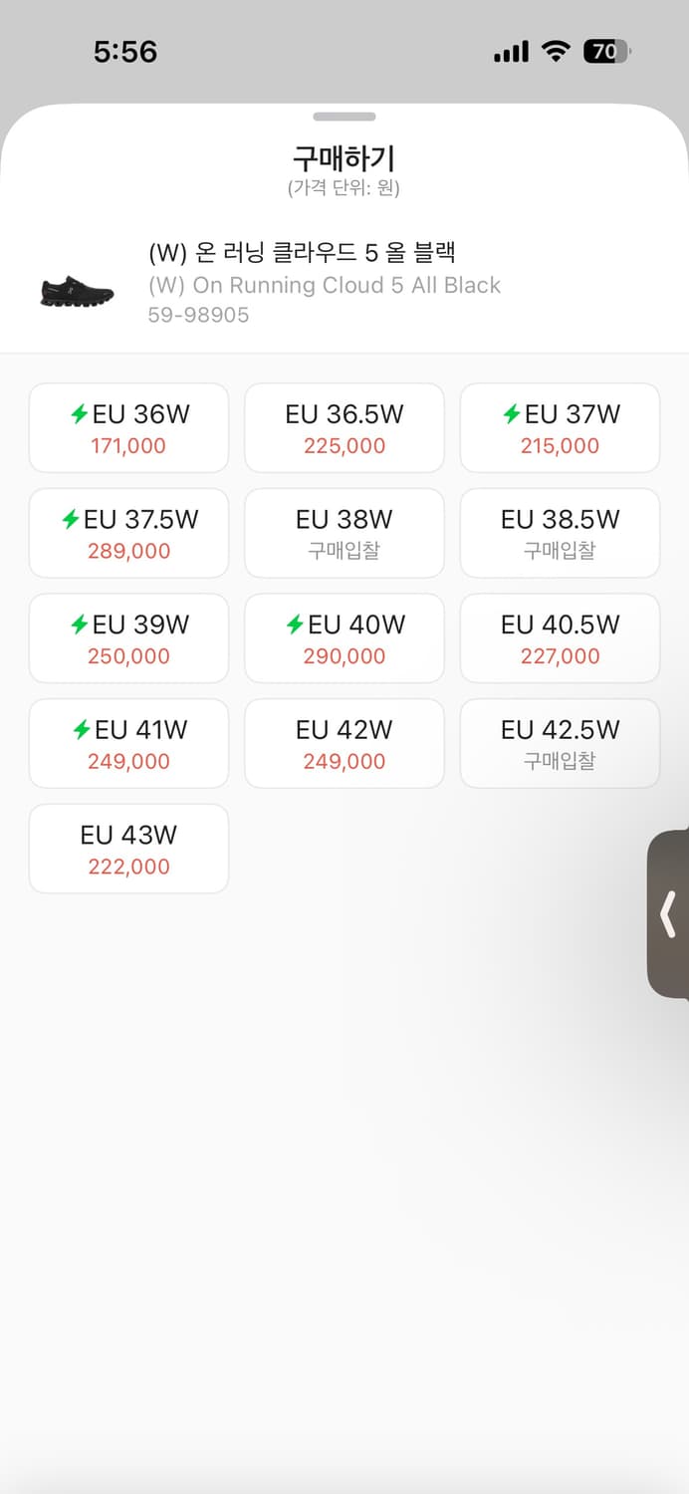Choose EU 38W purchase bid option
689x1494 pixels.
(344, 533)
